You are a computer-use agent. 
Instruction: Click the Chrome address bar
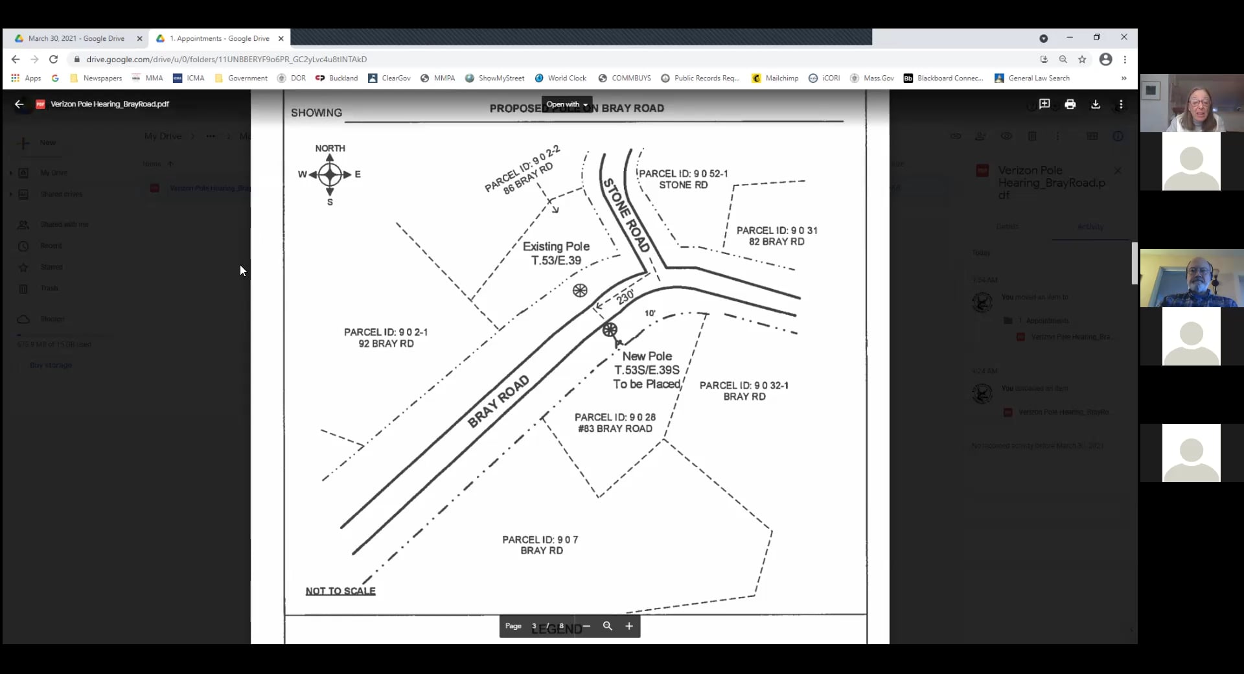click(x=551, y=59)
